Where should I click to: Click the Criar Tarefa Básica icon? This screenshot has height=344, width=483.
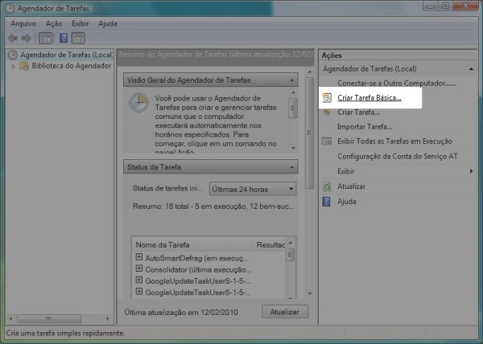coord(327,98)
